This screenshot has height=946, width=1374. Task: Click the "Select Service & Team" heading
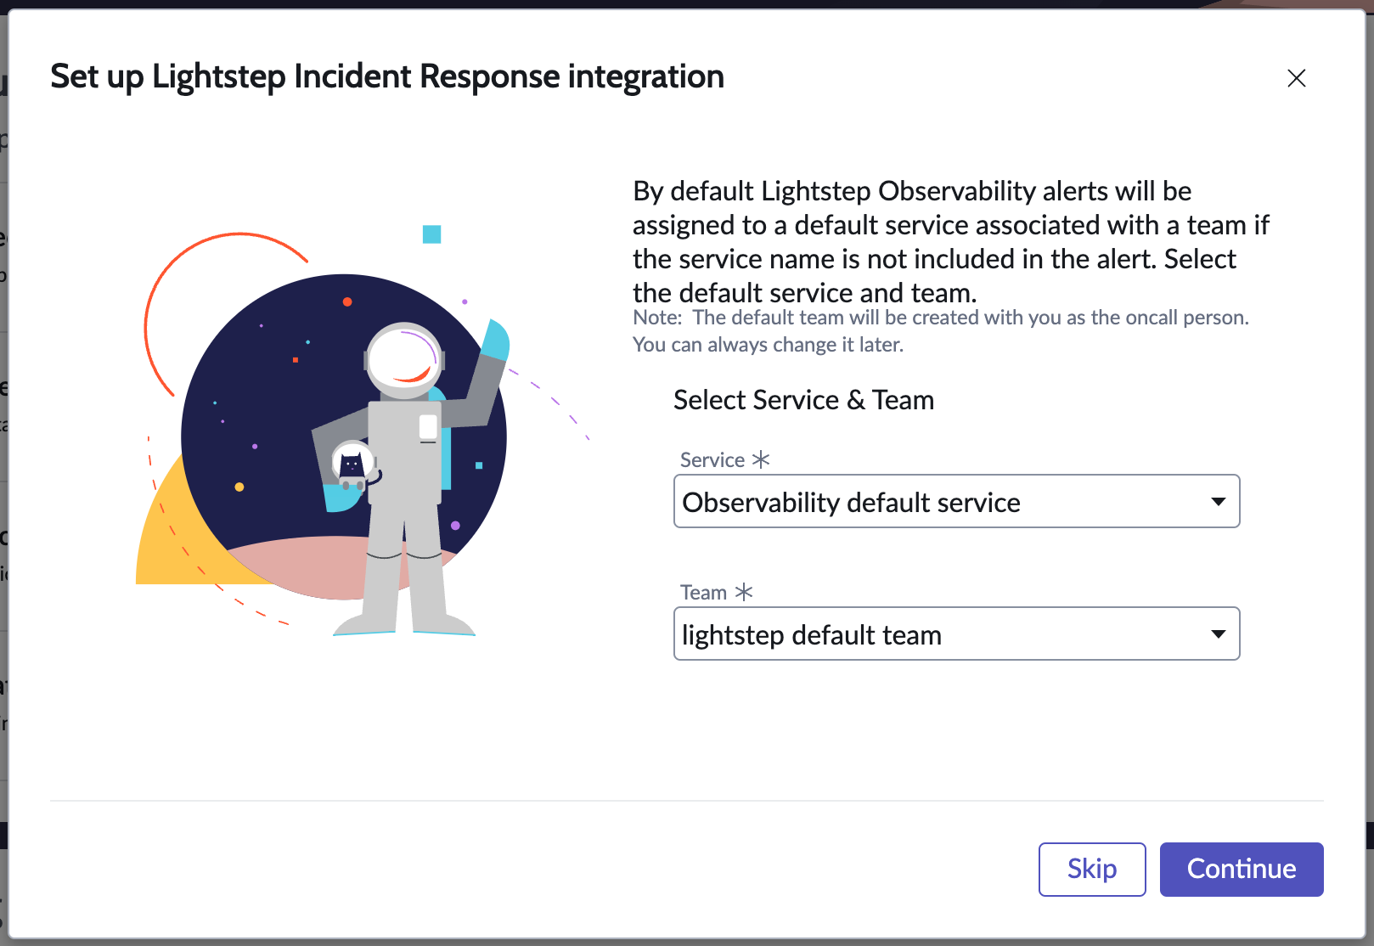(803, 400)
